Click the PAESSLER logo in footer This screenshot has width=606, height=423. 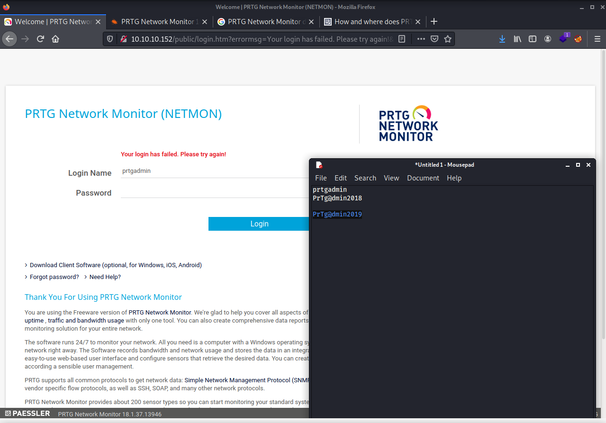pyautogui.click(x=27, y=414)
